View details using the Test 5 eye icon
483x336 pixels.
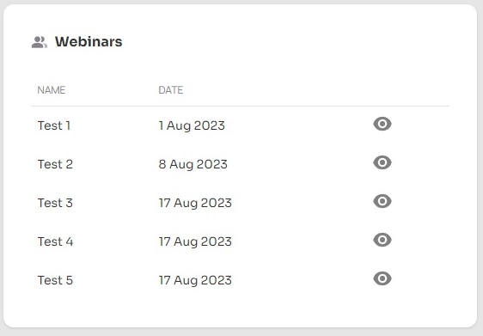pyautogui.click(x=382, y=278)
